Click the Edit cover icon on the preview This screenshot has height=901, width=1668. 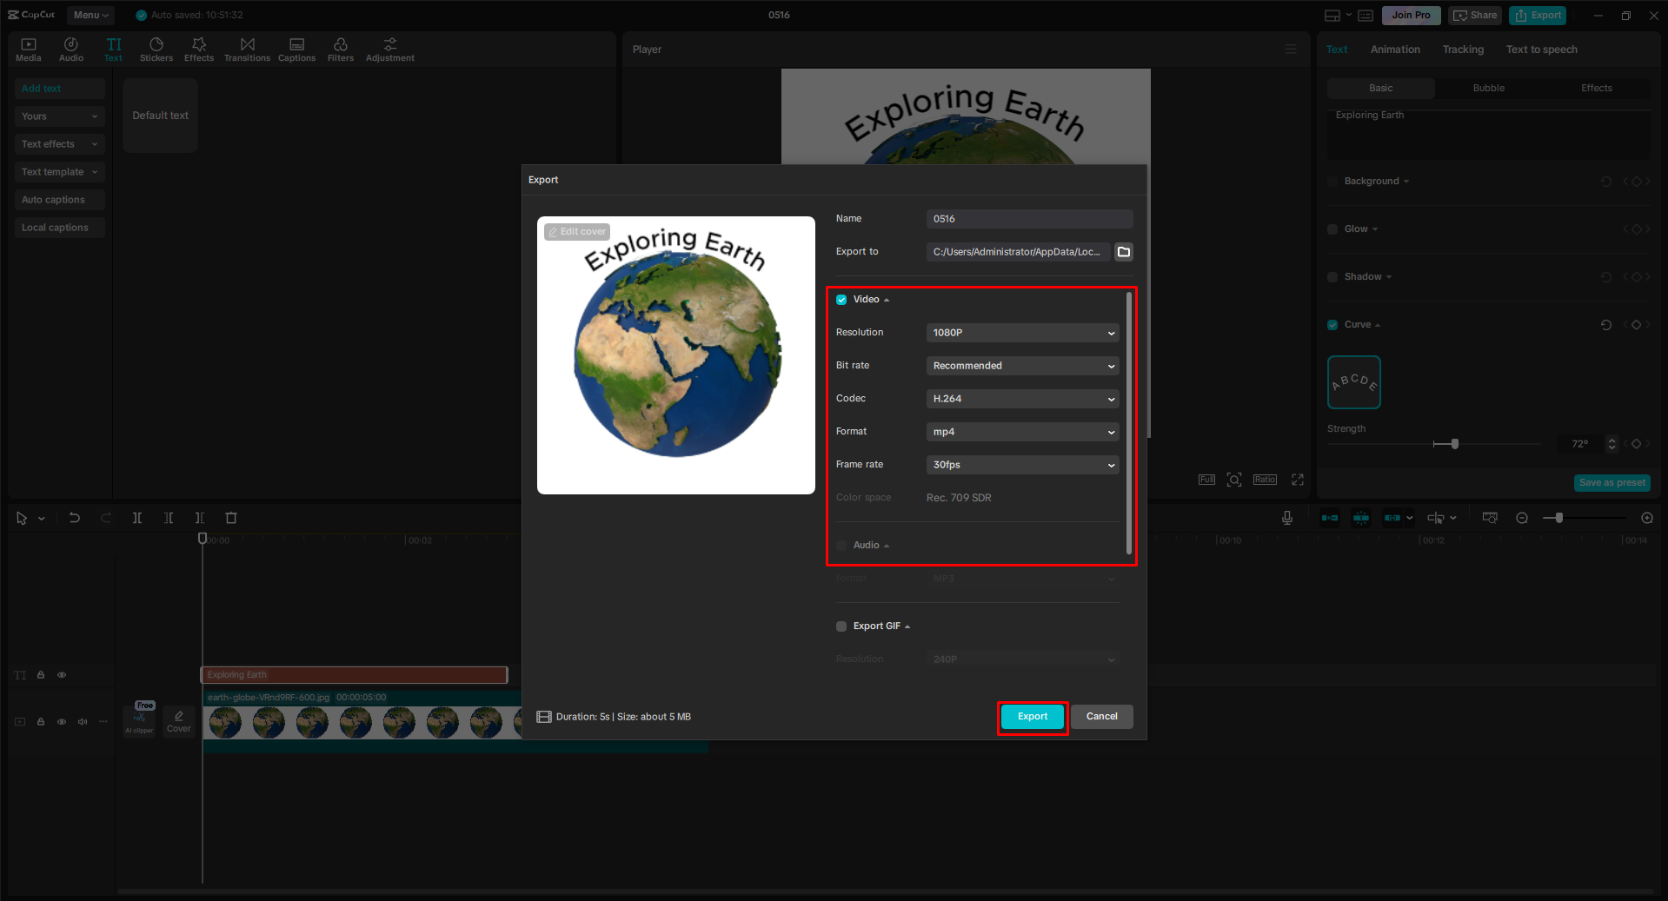click(576, 231)
